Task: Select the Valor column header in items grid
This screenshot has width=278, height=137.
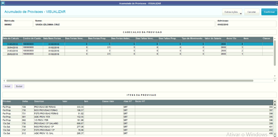Action: coord(73,102)
